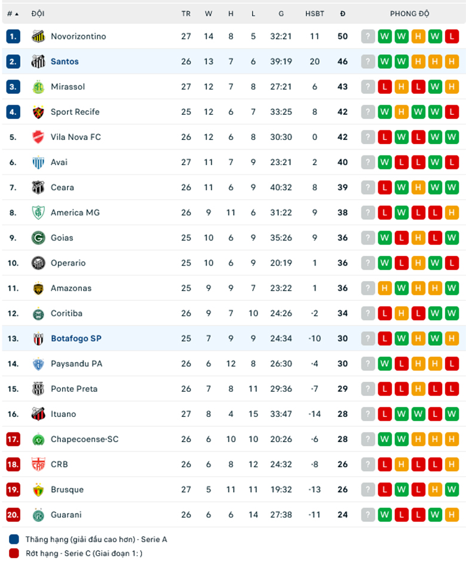Screen dimensions: 466x563
Task: Click the TR matches played column header
Action: click(x=186, y=13)
